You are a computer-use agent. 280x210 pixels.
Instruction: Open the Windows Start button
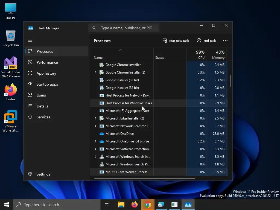click(7, 205)
